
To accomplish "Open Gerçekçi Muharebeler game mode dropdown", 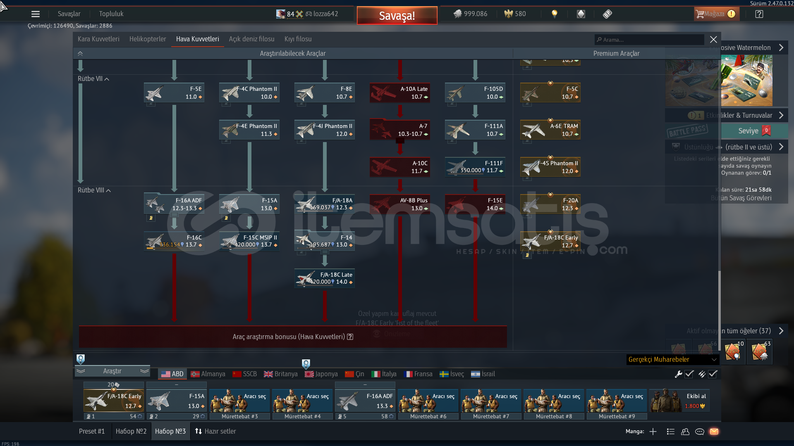I will coord(672,360).
